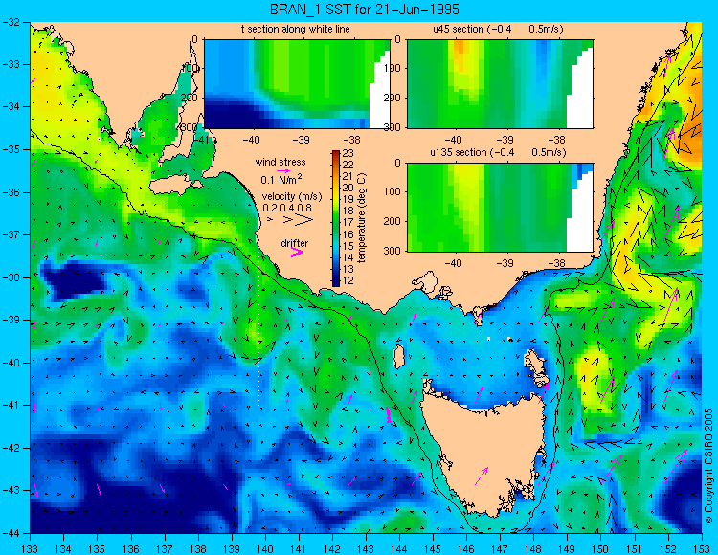This screenshot has width=718, height=555.
Task: Click longitude axis label 136
Action: pos(130,548)
